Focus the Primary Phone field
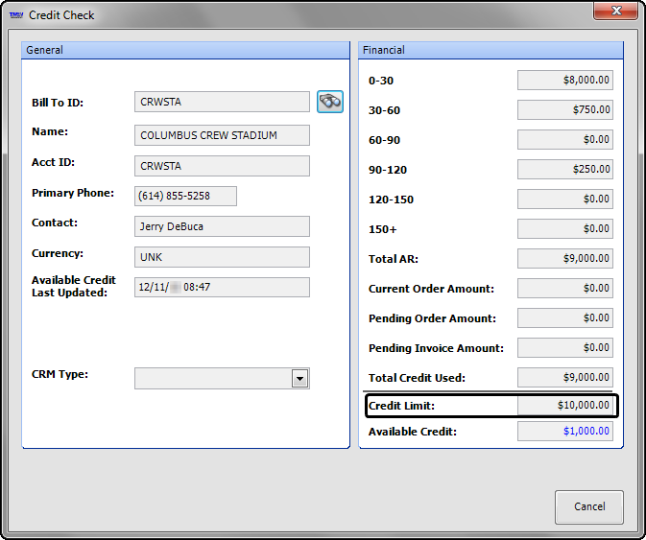 point(185,196)
